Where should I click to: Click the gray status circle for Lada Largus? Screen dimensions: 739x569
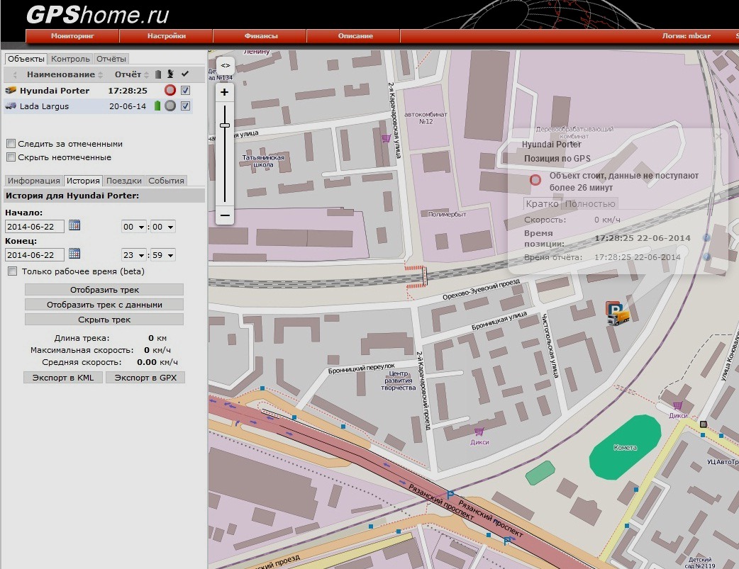click(x=170, y=106)
